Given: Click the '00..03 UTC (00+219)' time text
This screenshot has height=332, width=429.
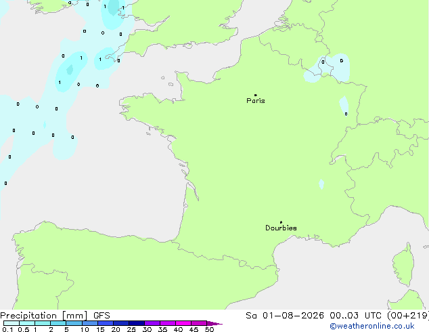Looking at the screenshot, I should point(379,316).
